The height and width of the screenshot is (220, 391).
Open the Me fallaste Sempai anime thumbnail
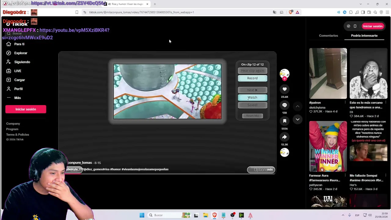[368, 146]
